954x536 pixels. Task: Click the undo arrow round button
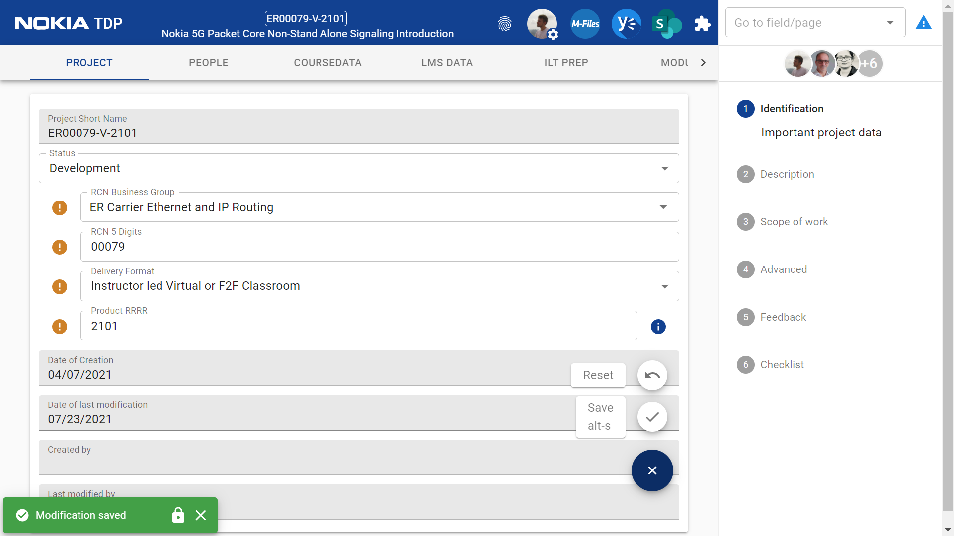(x=652, y=375)
